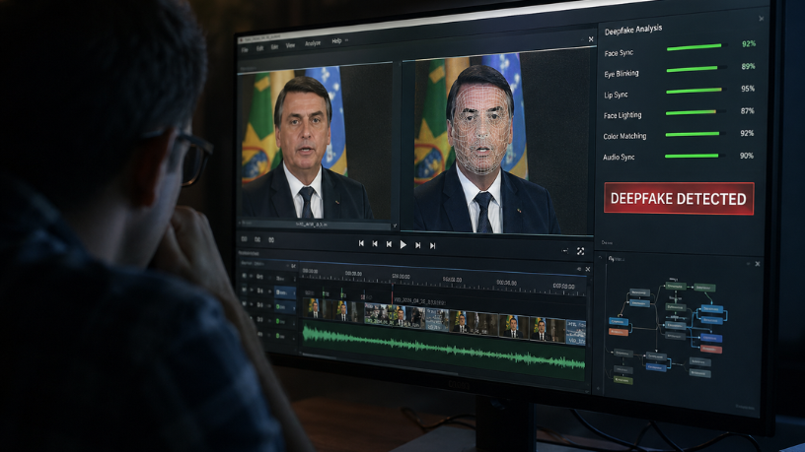Open the File menu
Screen dimensions: 805x452
pos(244,48)
